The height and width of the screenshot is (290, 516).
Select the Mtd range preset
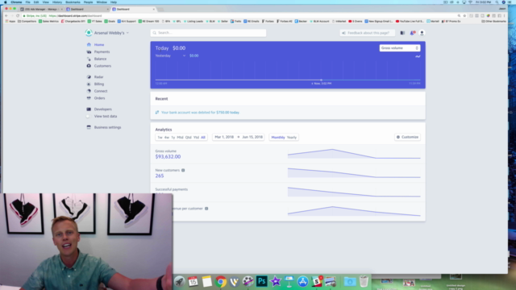[180, 138]
